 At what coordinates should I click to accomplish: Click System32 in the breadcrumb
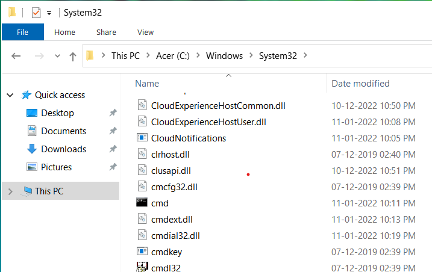(278, 56)
